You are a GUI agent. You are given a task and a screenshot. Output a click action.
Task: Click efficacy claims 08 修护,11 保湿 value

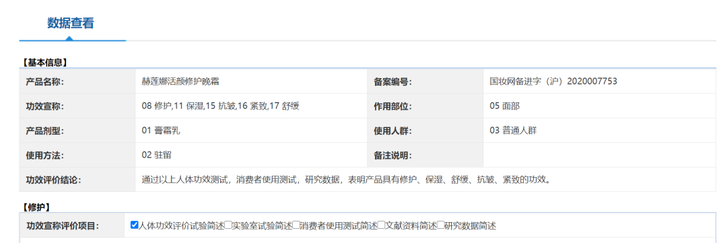click(220, 106)
